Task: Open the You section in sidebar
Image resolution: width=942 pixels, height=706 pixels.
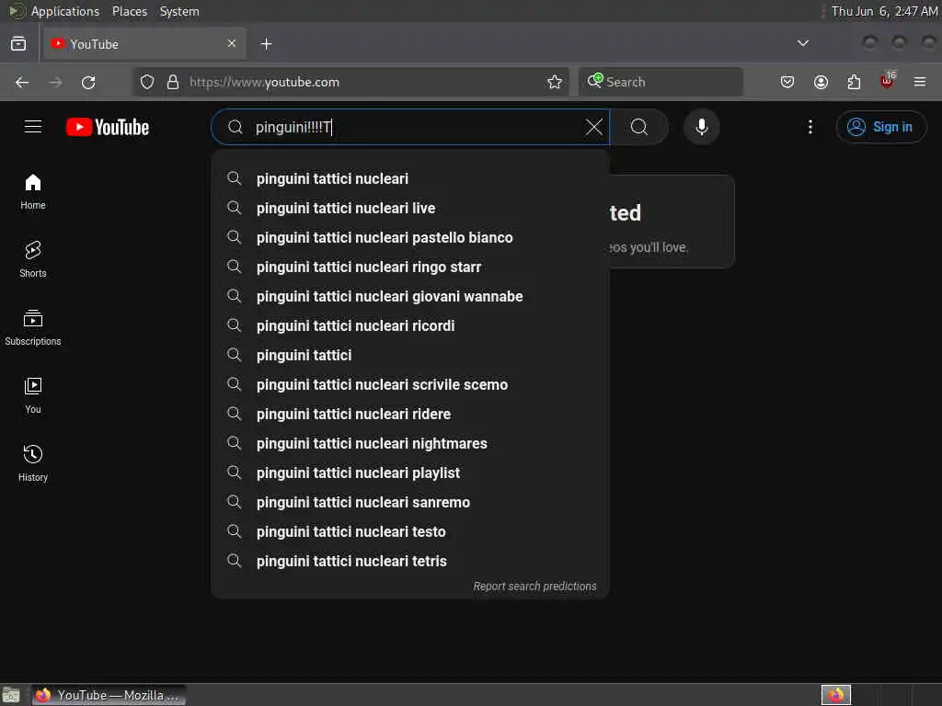Action: (33, 395)
